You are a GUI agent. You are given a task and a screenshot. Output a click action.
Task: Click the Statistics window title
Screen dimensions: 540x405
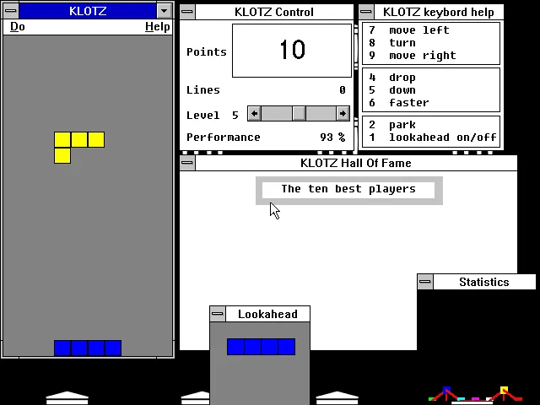coord(483,282)
